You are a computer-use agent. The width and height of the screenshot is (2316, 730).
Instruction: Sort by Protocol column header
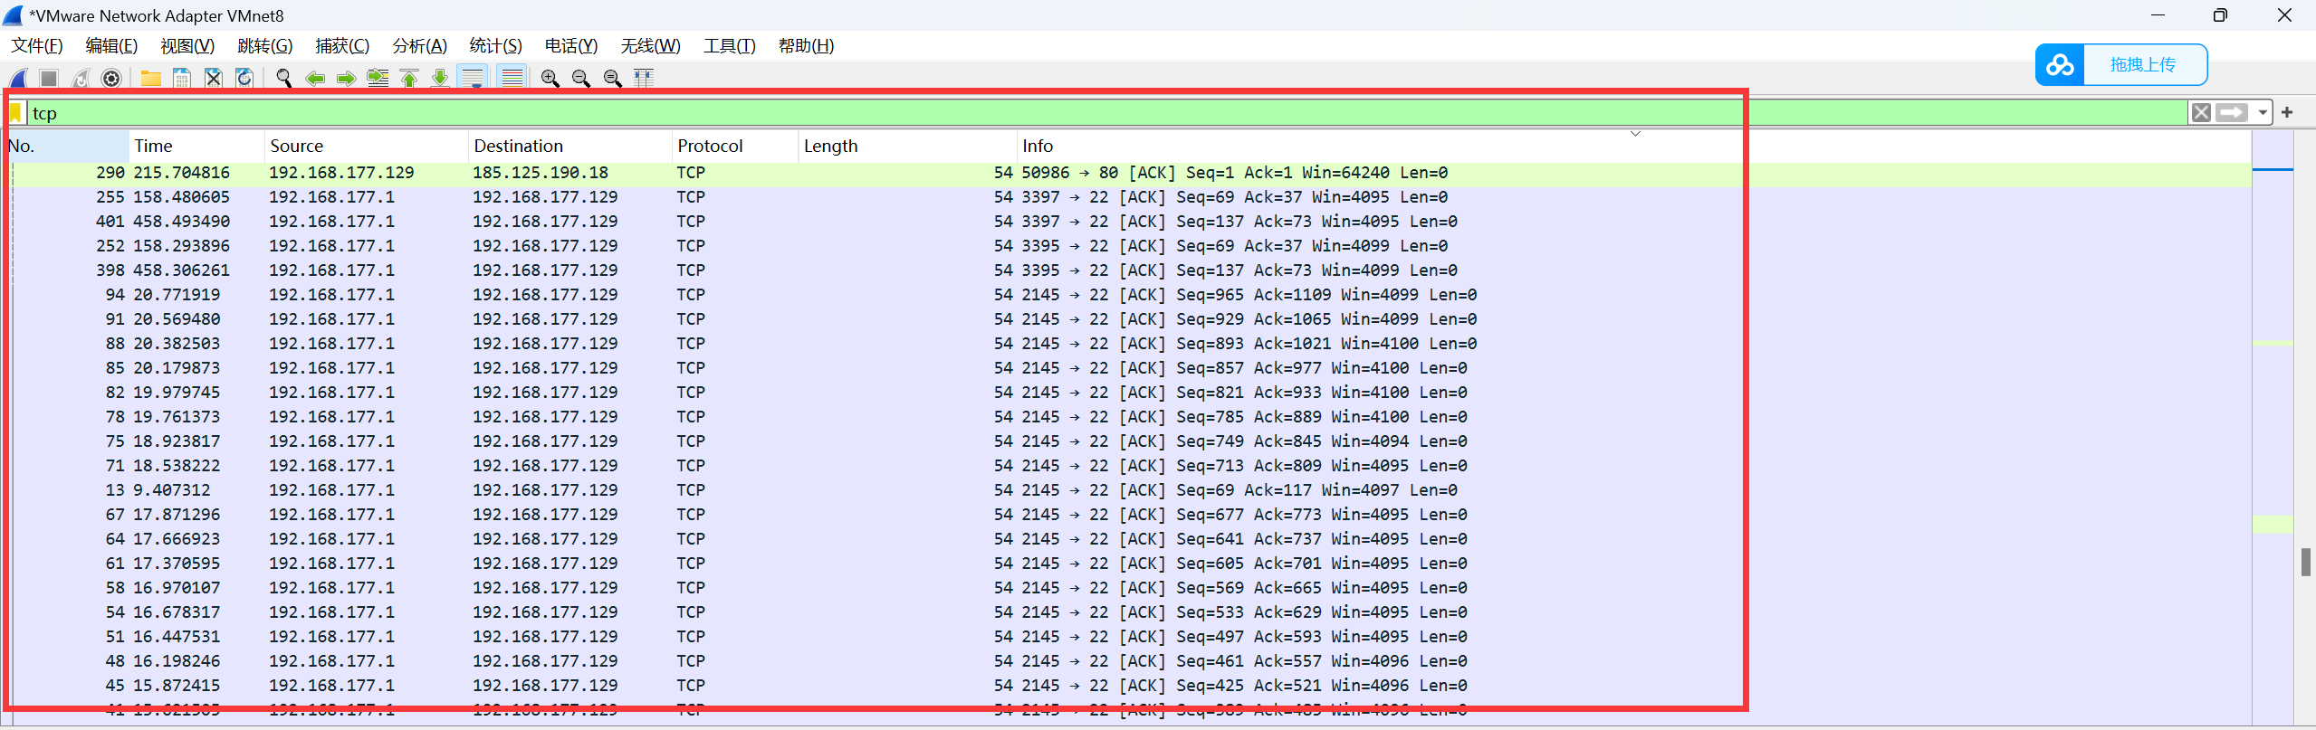click(735, 146)
